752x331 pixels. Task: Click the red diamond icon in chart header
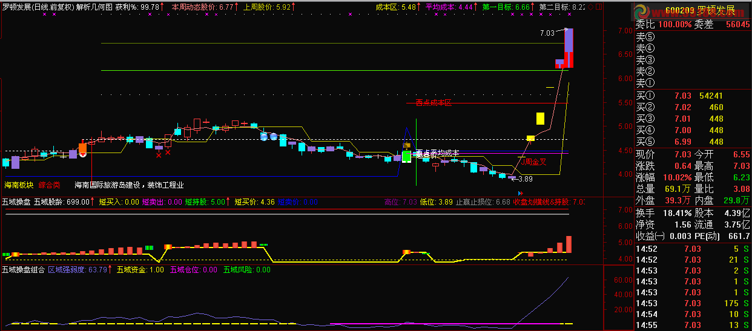coord(591,7)
